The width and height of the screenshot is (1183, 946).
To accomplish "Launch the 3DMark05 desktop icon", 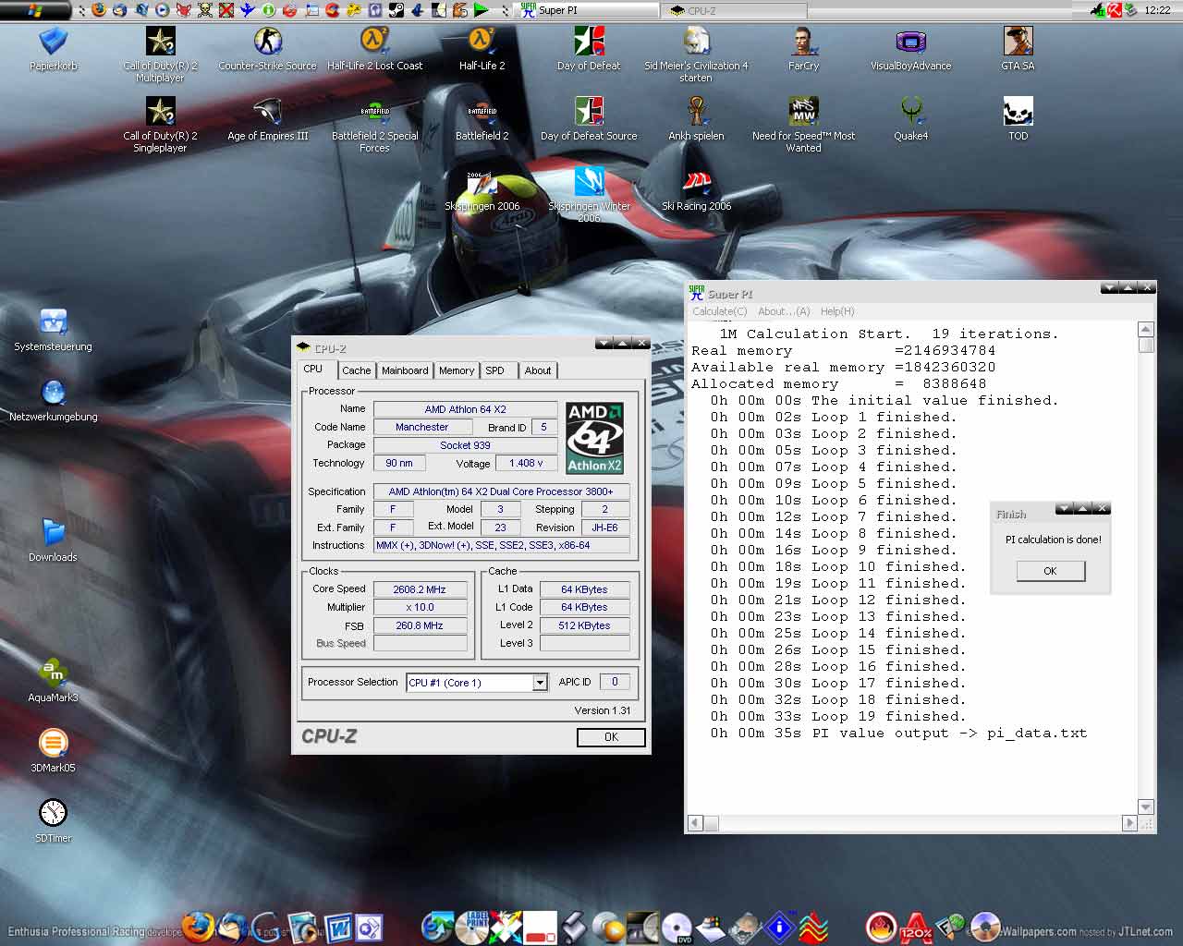I will coord(53,743).
